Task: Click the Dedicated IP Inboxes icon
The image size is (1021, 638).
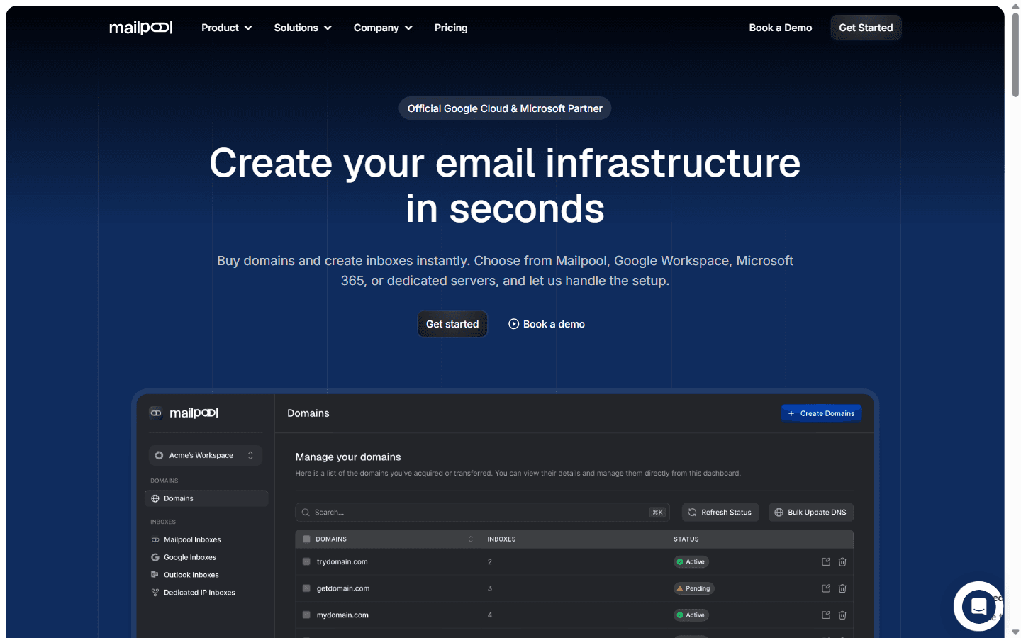Action: click(x=155, y=593)
